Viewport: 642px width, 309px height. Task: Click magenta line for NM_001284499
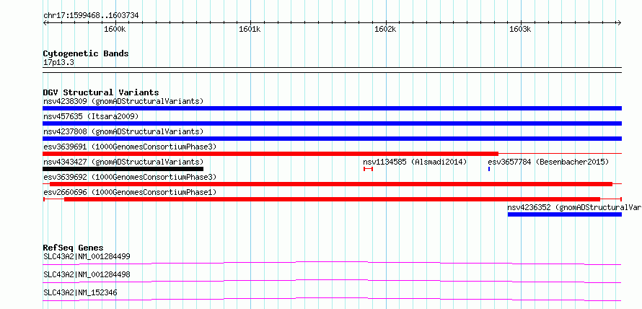coord(332,263)
